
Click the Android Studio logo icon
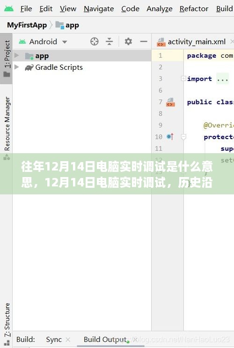point(9,8)
